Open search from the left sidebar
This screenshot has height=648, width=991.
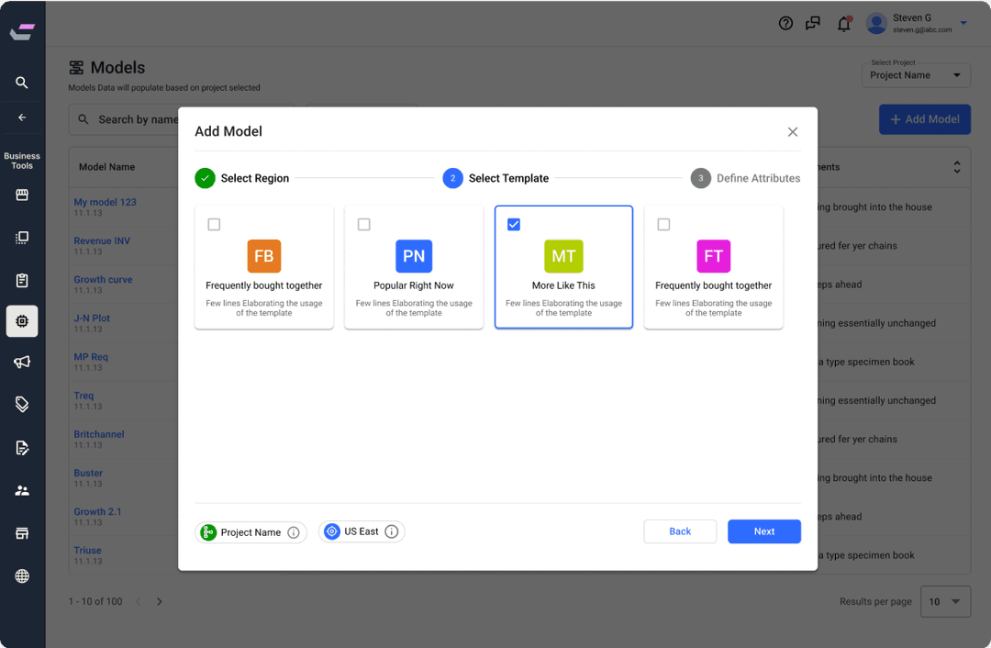21,83
